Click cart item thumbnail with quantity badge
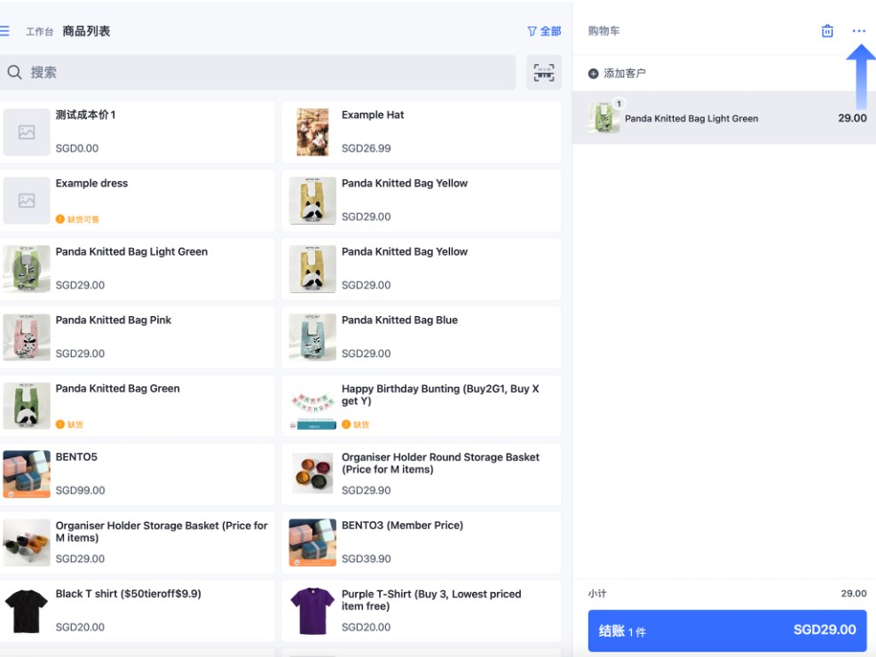 click(604, 117)
